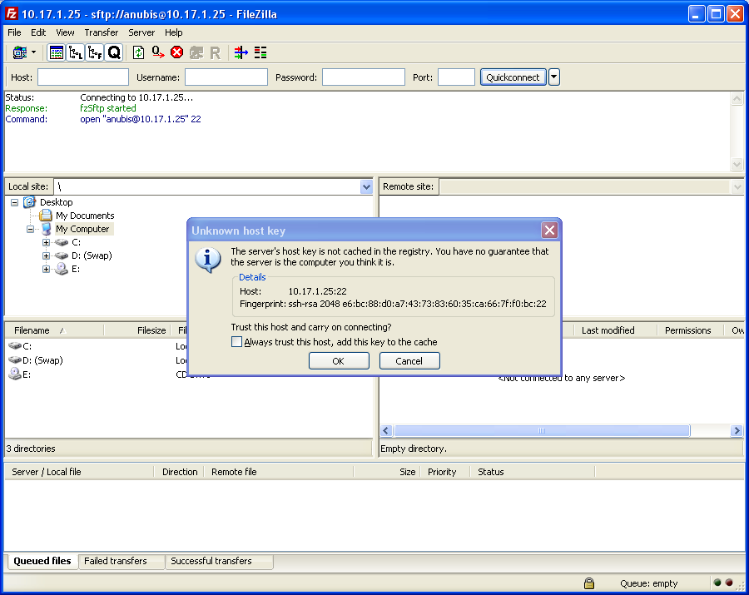Click into the Host input field
This screenshot has height=595, width=749.
pyautogui.click(x=83, y=77)
